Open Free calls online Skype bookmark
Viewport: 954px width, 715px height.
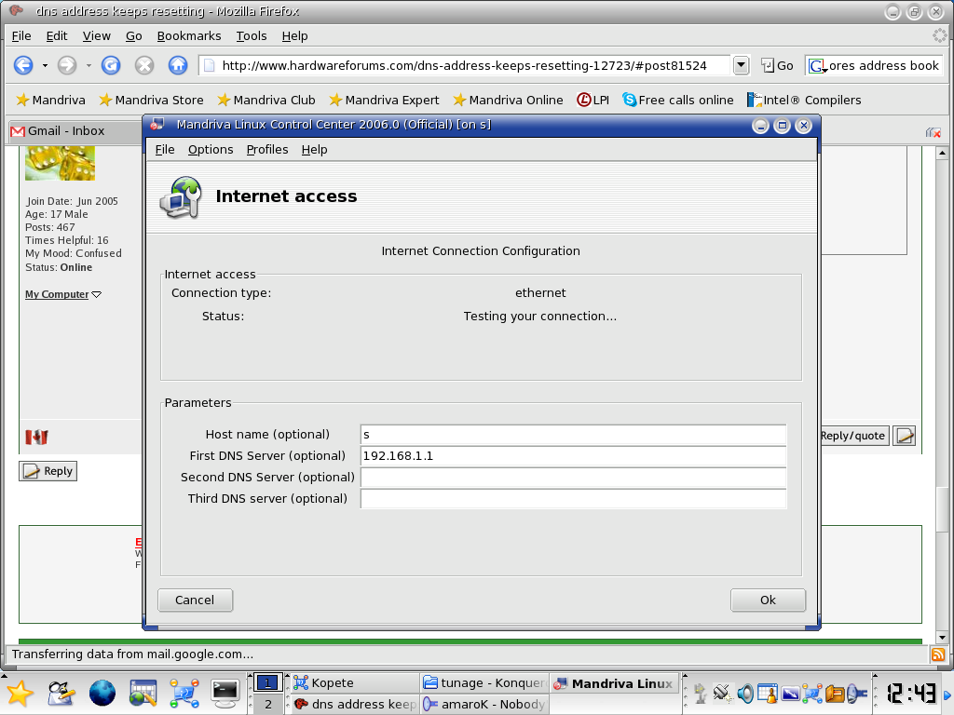click(x=678, y=100)
